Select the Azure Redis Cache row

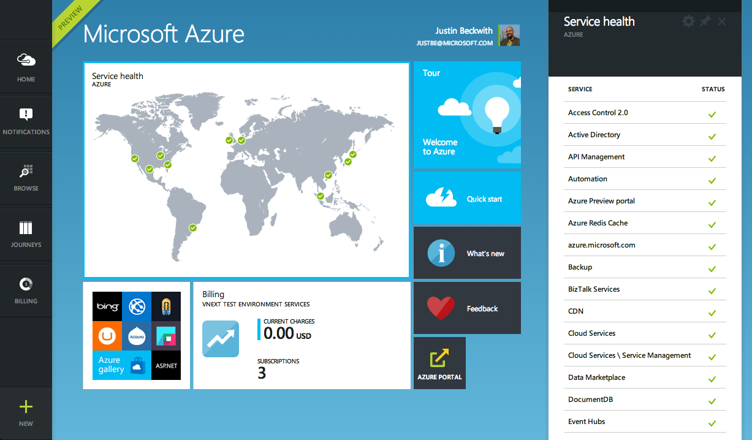tap(645, 223)
